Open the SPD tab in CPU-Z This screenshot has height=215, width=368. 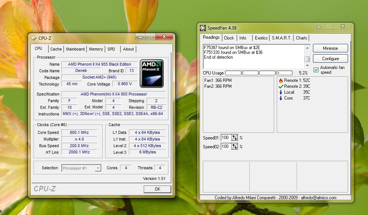point(111,49)
